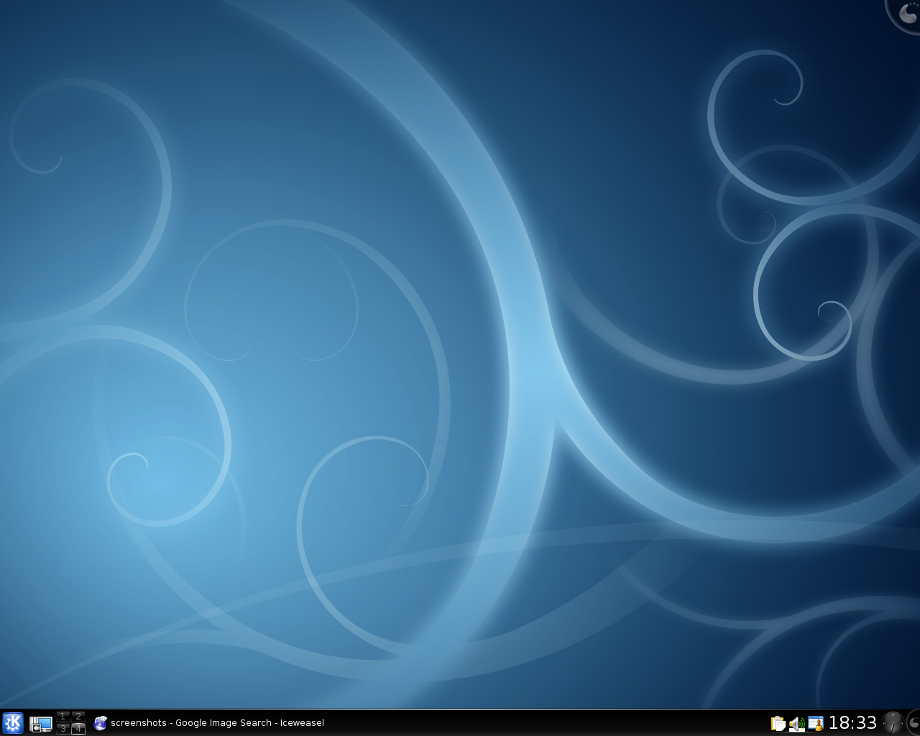Switch to virtual desktop 3 in pager
Image resolution: width=920 pixels, height=736 pixels.
[63, 729]
